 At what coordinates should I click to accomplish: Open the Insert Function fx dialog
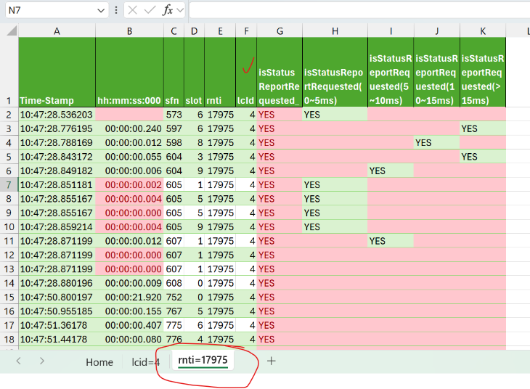168,10
